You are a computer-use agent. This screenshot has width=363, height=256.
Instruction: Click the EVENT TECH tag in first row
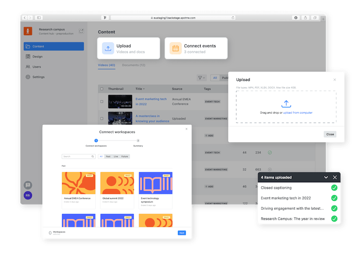(212, 101)
